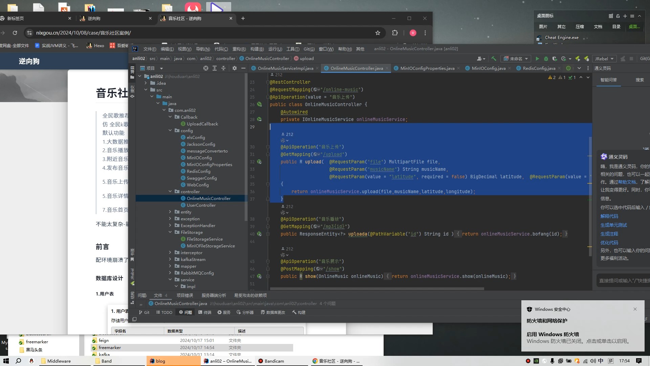Open editor tabs three-dot options menu
This screenshot has height=366, width=650.
pyautogui.click(x=588, y=68)
